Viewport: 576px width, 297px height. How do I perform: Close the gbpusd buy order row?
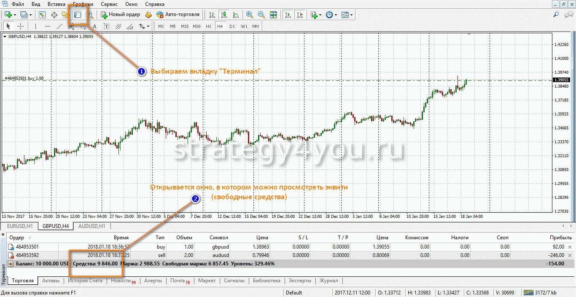pyautogui.click(x=570, y=247)
